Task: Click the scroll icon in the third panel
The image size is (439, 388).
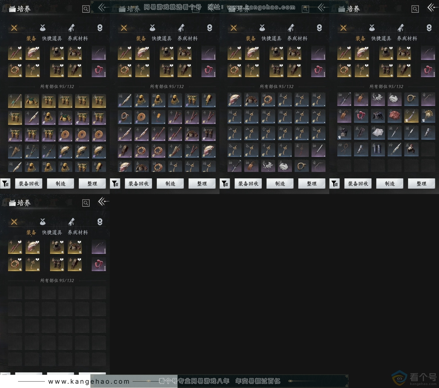Action: [x=291, y=28]
